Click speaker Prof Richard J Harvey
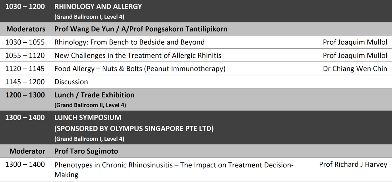Screen dimensions: 392x182 [x=353, y=165]
